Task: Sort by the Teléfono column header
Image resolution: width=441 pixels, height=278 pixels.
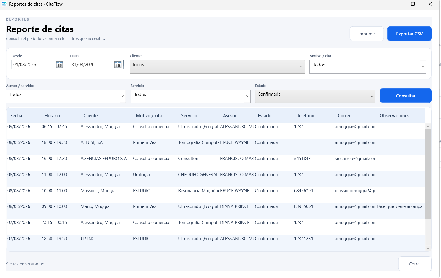Action: 306,116
